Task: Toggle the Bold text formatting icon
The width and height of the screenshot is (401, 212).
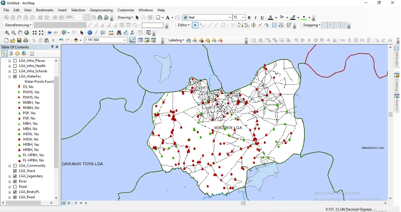Action: click(249, 17)
